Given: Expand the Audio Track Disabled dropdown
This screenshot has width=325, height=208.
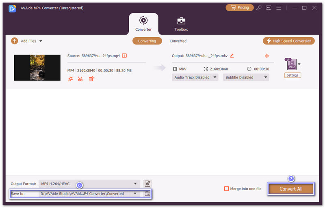Looking at the screenshot, I should click(x=195, y=77).
